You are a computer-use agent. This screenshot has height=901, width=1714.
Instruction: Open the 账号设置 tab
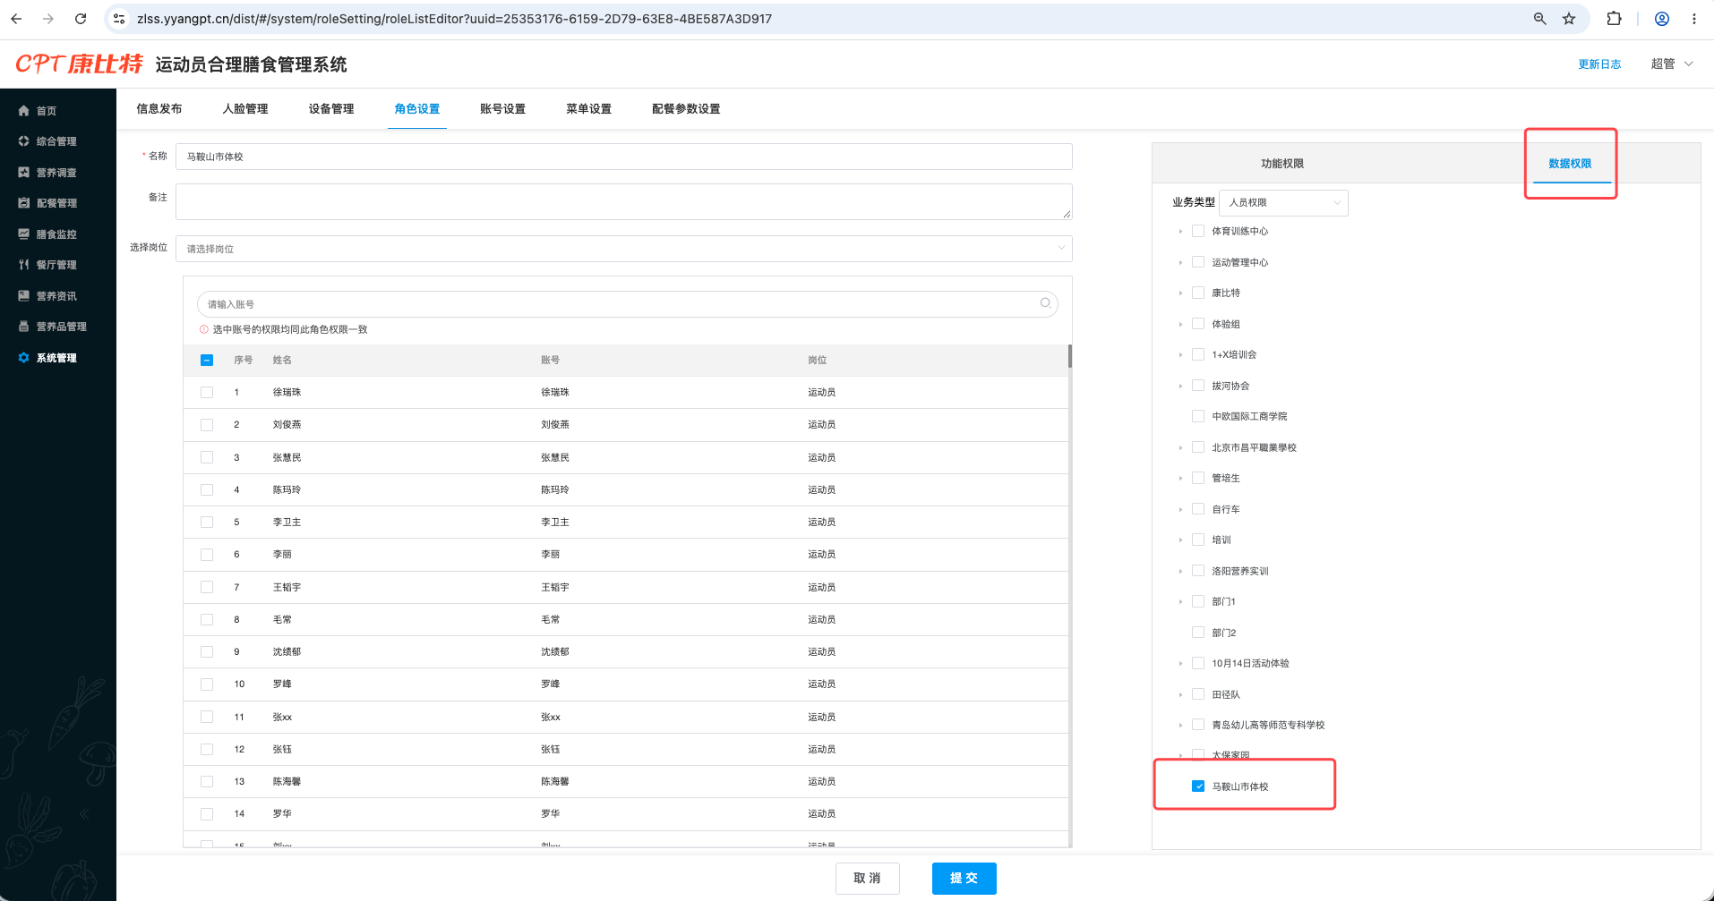502,109
